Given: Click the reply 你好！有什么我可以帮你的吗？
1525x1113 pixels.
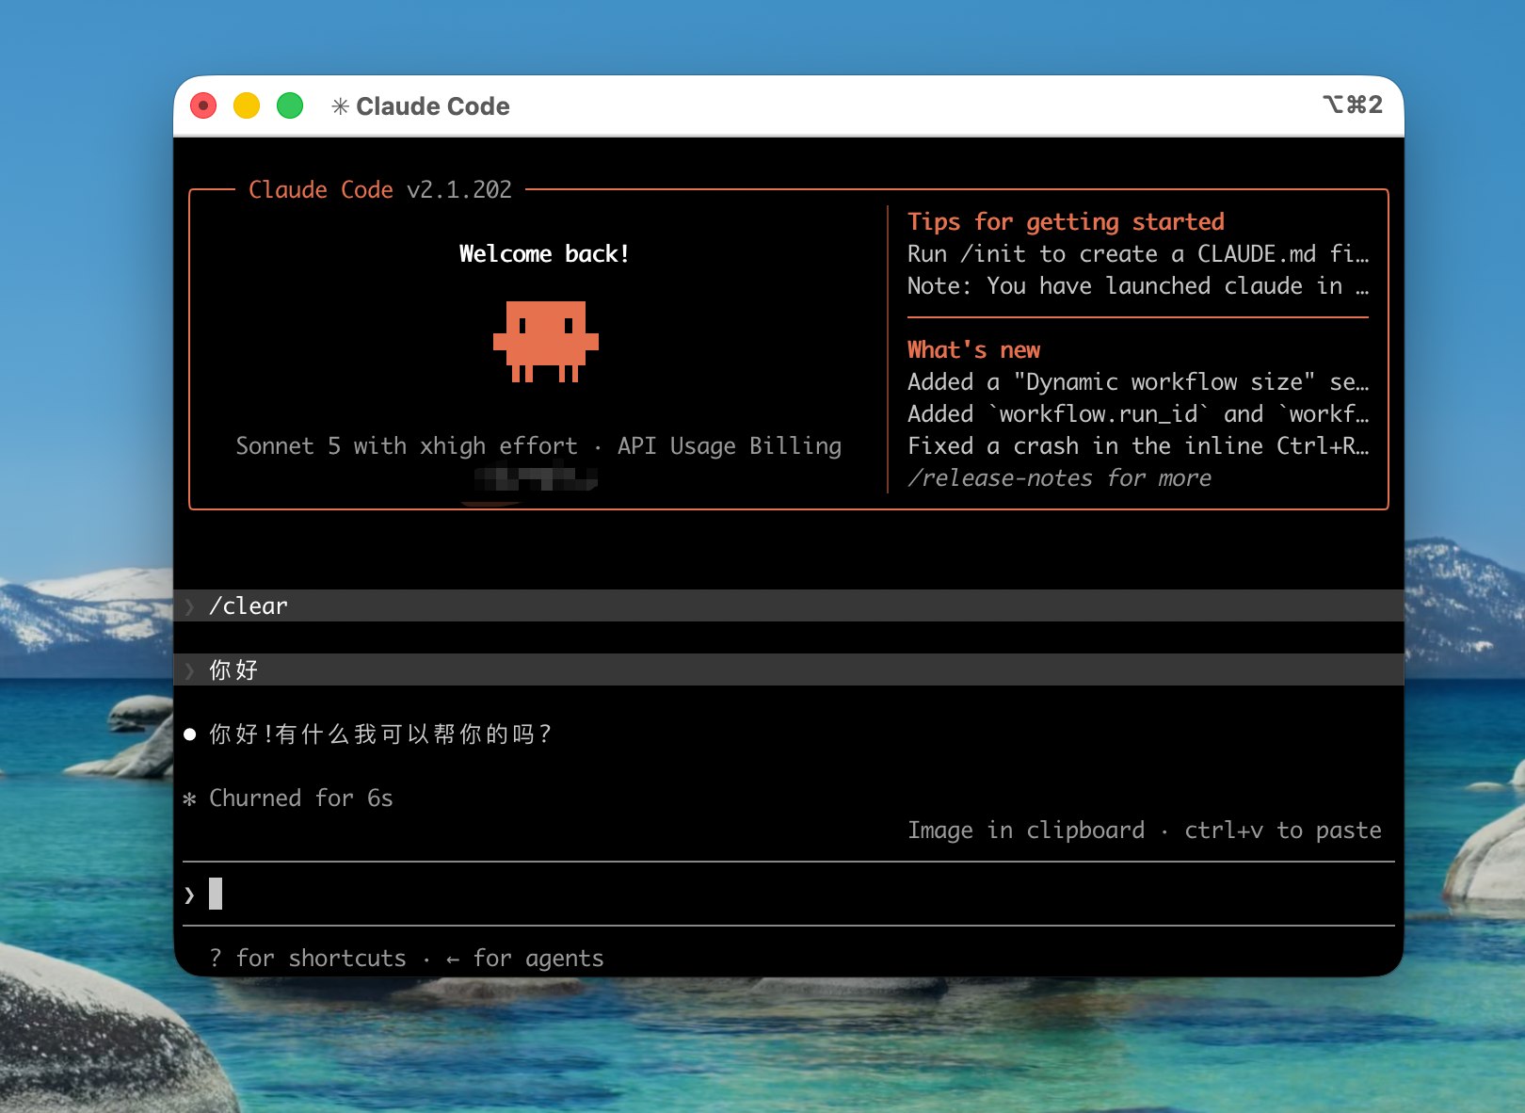Looking at the screenshot, I should point(380,734).
